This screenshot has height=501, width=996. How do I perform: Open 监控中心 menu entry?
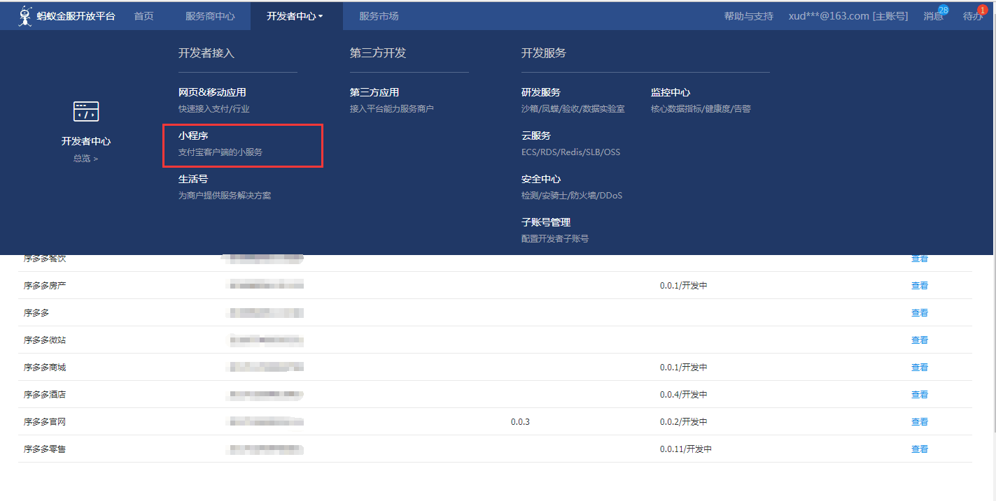tap(671, 92)
